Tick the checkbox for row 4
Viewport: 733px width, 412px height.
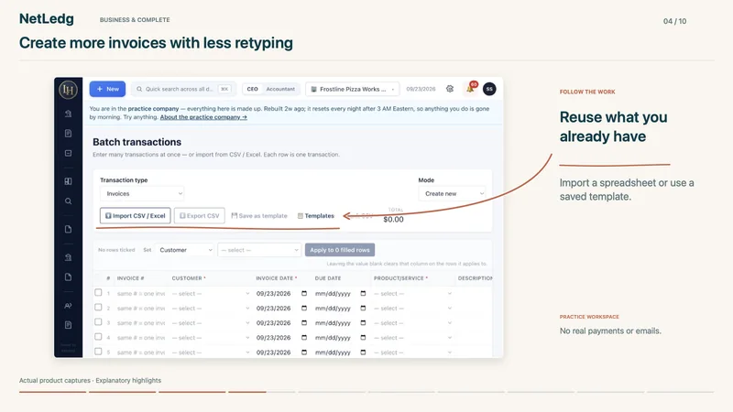click(98, 337)
